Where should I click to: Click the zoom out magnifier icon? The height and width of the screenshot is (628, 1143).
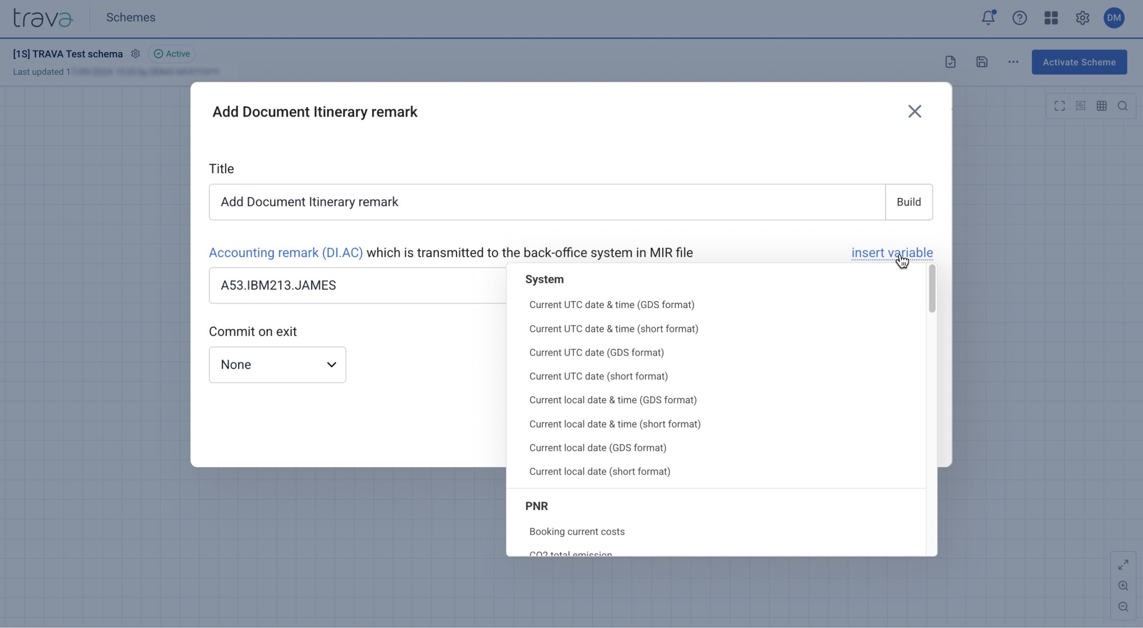[x=1123, y=607]
